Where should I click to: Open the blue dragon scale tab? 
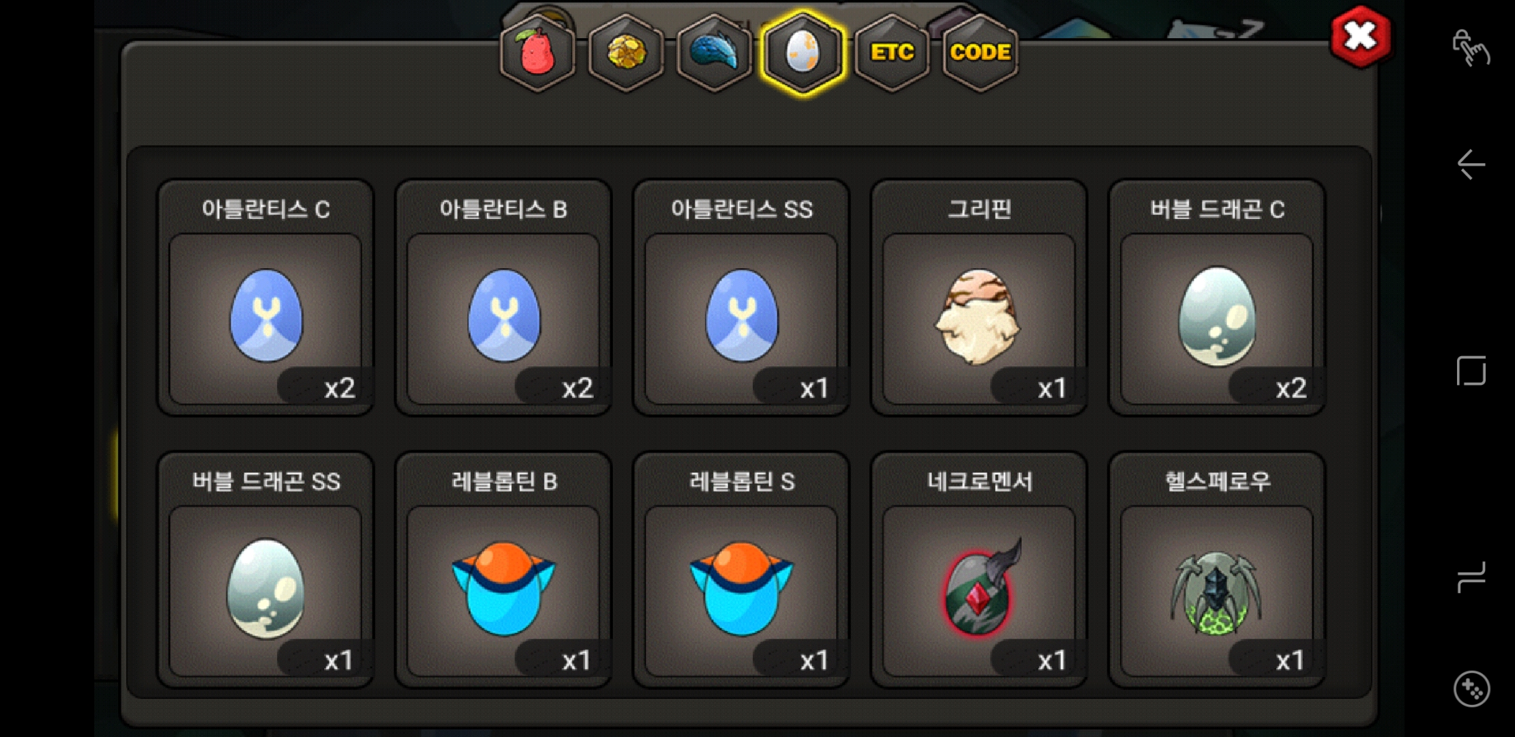point(715,53)
